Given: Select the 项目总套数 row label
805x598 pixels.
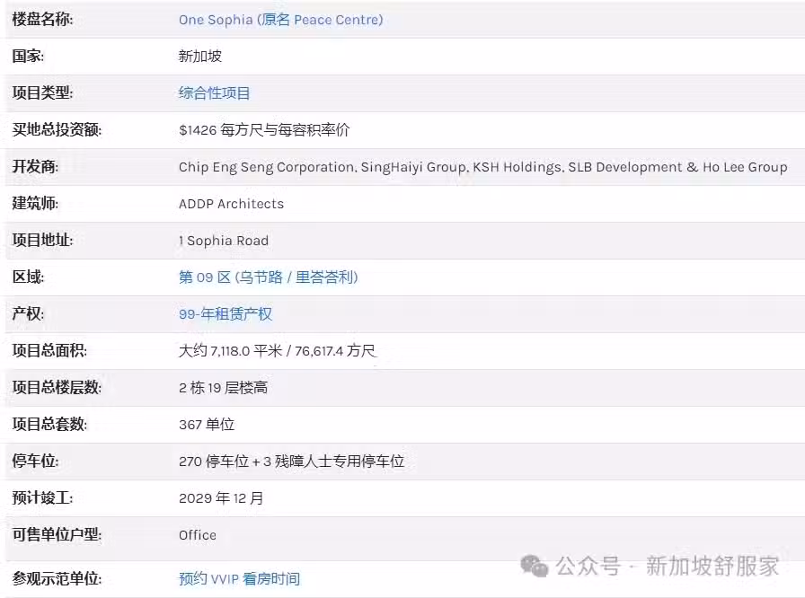Looking at the screenshot, I should coord(49,425).
